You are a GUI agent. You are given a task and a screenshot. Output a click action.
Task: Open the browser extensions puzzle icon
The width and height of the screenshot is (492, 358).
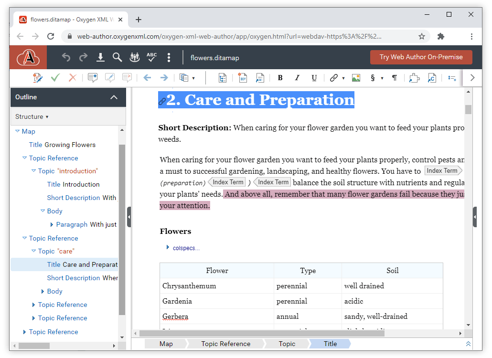click(441, 36)
